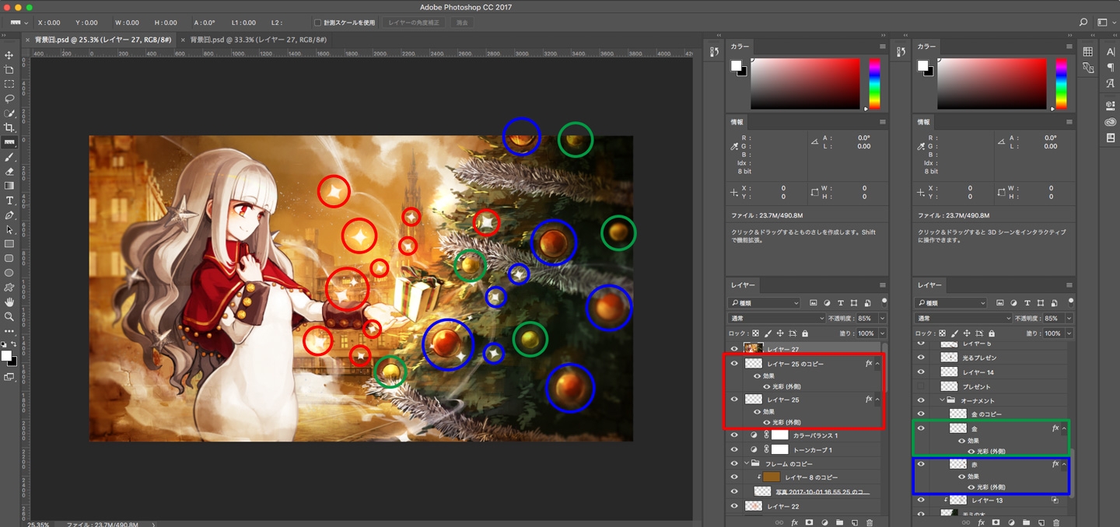Select the Crop tool
The height and width of the screenshot is (527, 1120).
[x=9, y=127]
